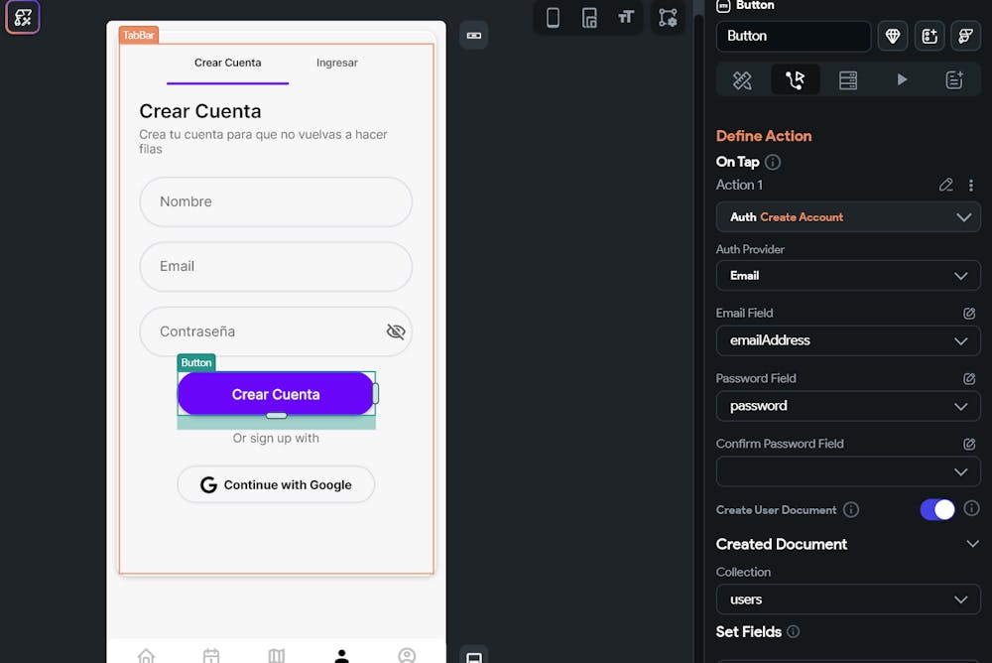Screen dimensions: 992x663
Task: Click the diamond icon beside the Button name
Action: tap(893, 36)
